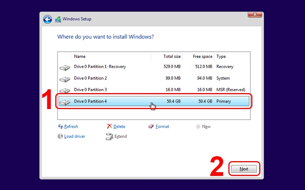Click the Windows Setup title icon
This screenshot has height=190, width=305.
[58, 19]
